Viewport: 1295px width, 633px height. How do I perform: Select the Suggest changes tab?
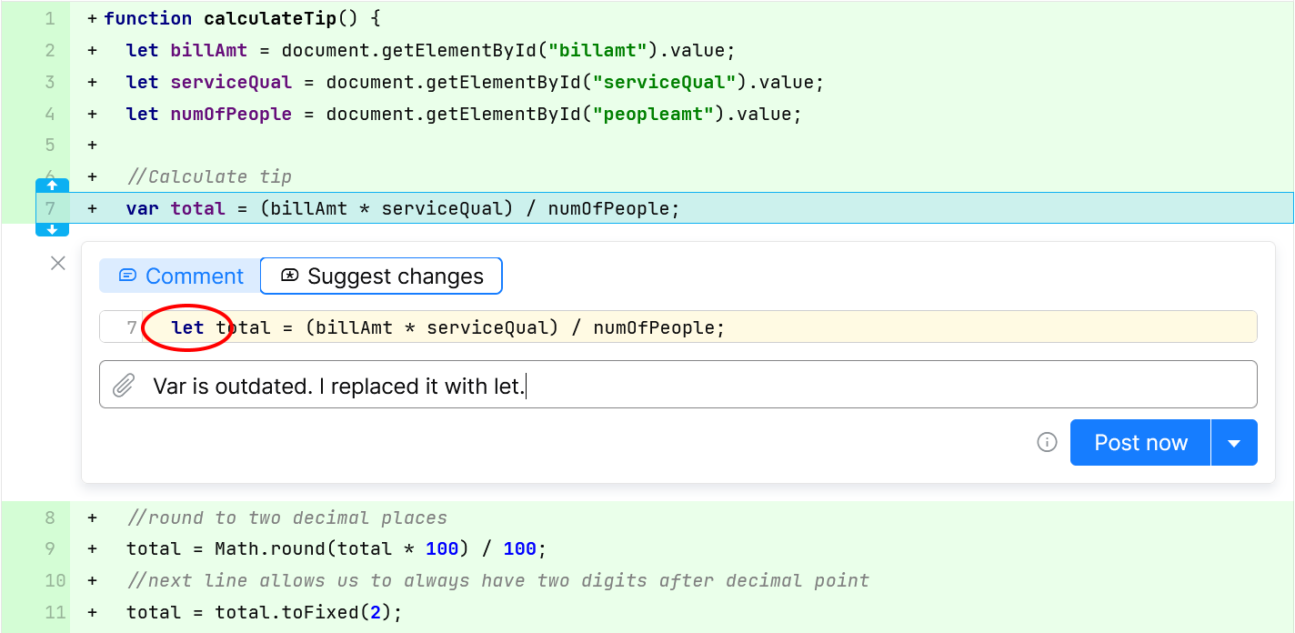point(381,276)
